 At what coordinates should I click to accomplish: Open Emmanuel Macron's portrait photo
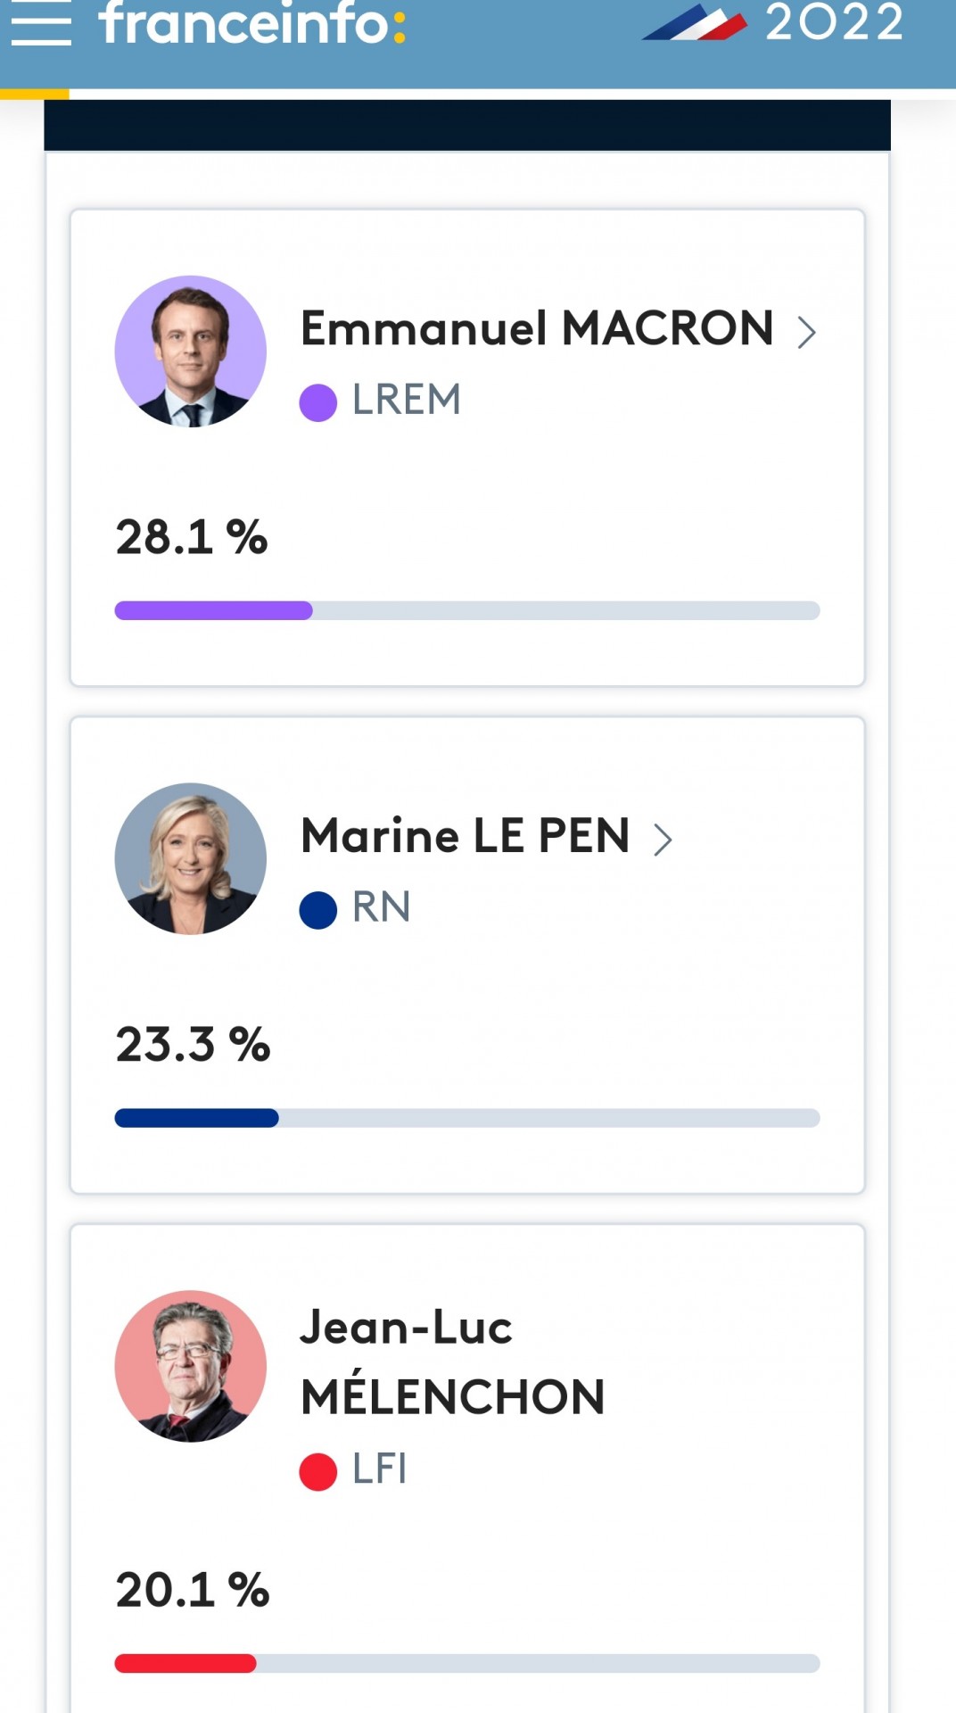(x=191, y=352)
